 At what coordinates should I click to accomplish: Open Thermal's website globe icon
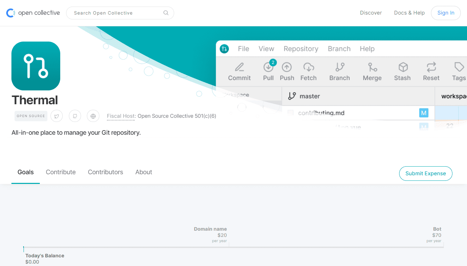pyautogui.click(x=93, y=116)
